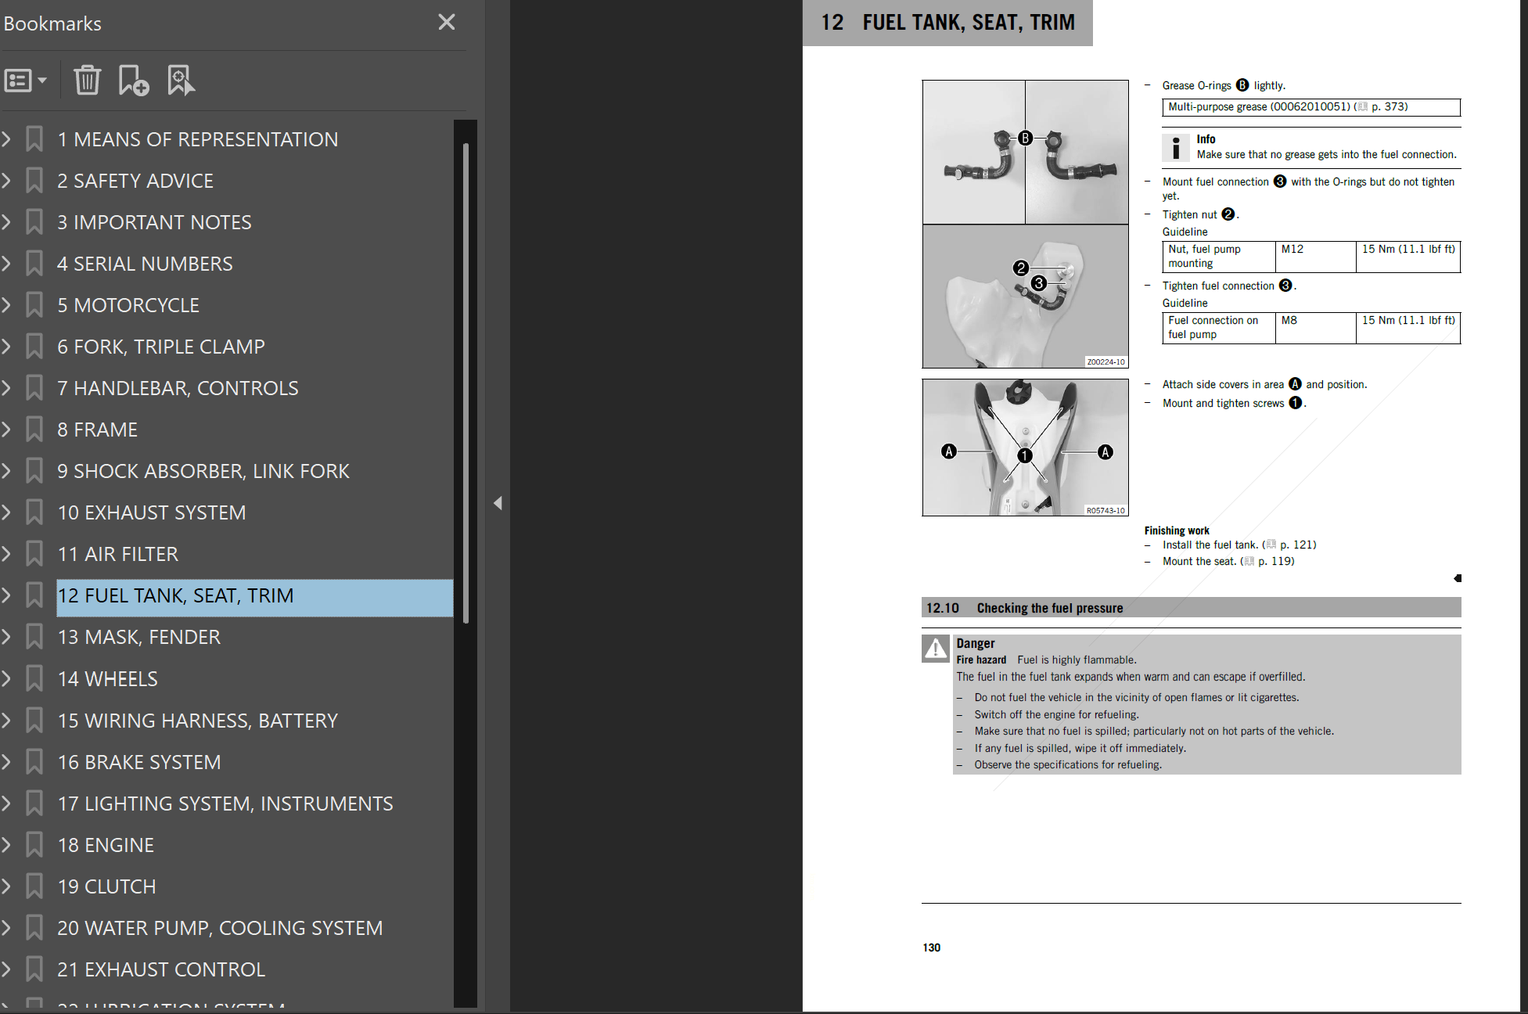Follow the p. 121 install fuel tank link
This screenshot has width=1528, height=1014.
tap(1291, 545)
